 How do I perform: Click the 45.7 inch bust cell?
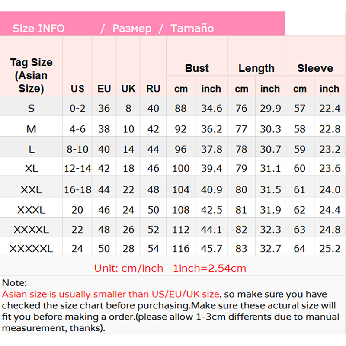click(211, 249)
